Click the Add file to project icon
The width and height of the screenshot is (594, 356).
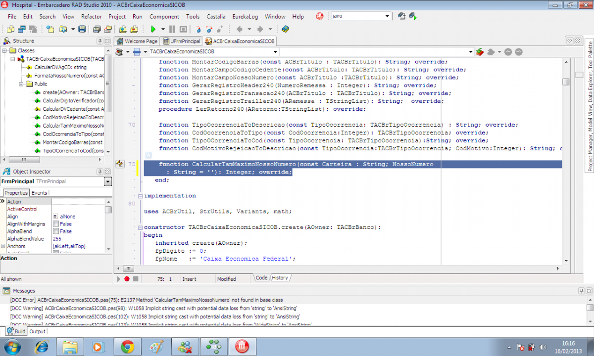(x=122, y=29)
